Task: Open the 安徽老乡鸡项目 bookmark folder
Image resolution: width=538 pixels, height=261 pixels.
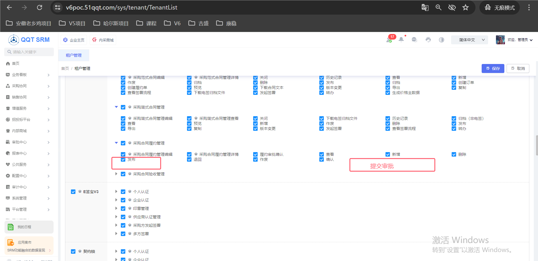Action: 29,23
